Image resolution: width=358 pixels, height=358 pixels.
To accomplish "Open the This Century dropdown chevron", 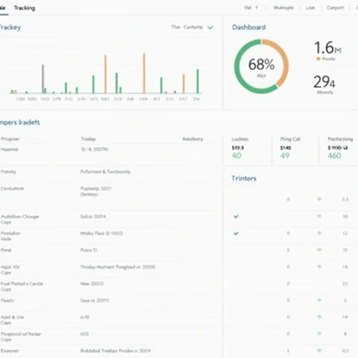I will coord(210,27).
